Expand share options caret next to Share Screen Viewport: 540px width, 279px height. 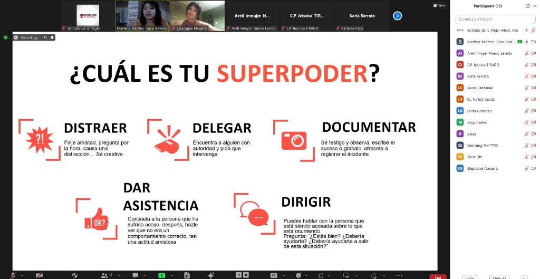tap(172, 275)
